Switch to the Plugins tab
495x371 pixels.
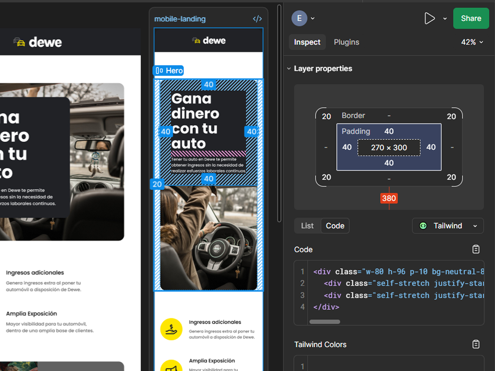click(x=346, y=42)
